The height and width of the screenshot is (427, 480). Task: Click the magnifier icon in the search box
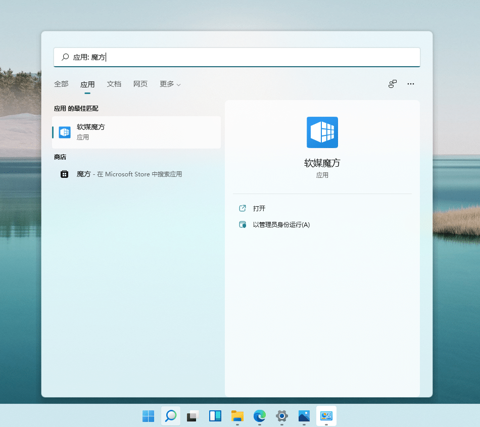coord(65,57)
